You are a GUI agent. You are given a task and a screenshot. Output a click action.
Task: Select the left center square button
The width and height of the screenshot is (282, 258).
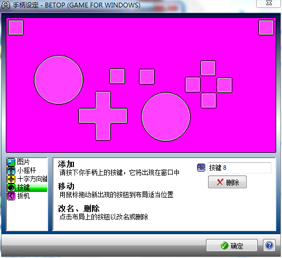click(x=117, y=76)
